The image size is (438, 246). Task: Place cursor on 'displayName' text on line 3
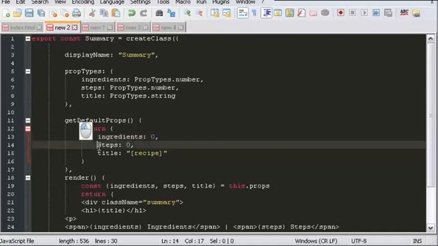pos(87,55)
